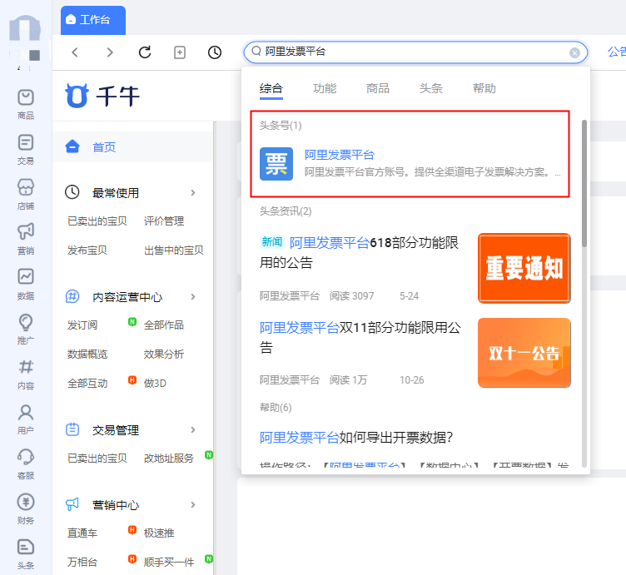Go back with the left arrow

(x=75, y=52)
